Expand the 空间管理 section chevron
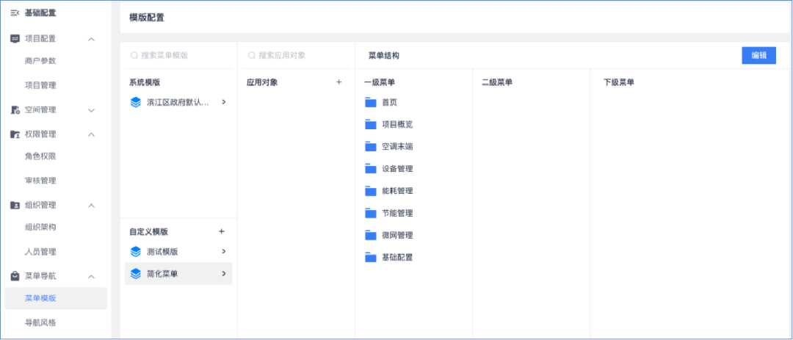 (x=91, y=110)
